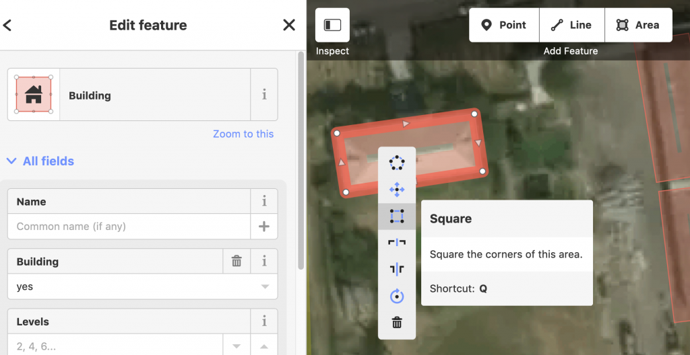Click the plus icon beside the Name field
The height and width of the screenshot is (355, 690).
264,227
